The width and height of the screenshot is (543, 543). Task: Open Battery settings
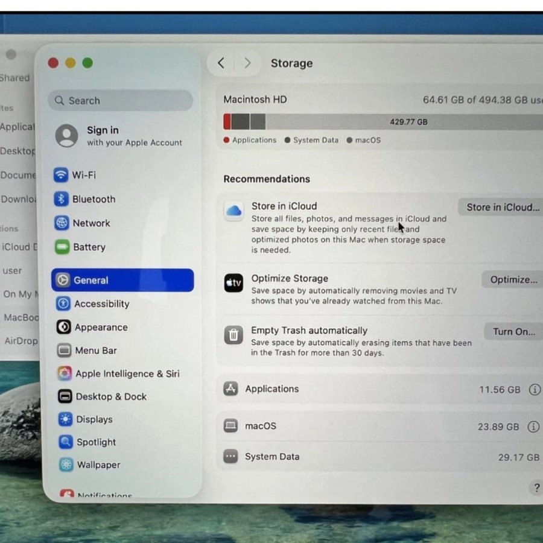[x=88, y=247]
